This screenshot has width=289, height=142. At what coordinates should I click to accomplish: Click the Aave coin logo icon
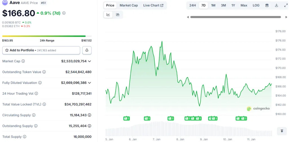[x=5, y=3]
